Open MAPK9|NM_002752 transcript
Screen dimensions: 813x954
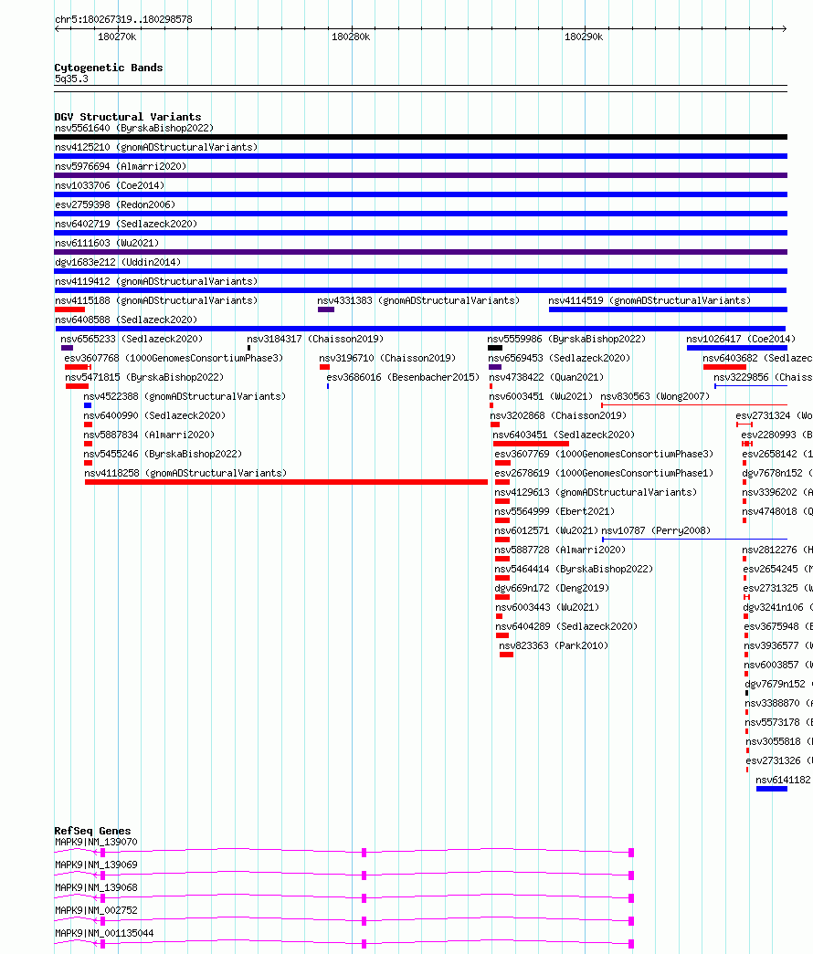coord(96,910)
